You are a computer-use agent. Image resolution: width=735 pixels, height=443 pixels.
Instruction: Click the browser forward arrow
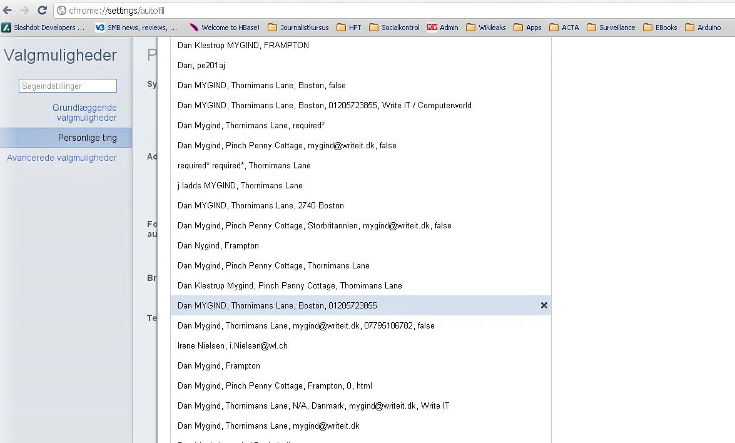tap(24, 10)
